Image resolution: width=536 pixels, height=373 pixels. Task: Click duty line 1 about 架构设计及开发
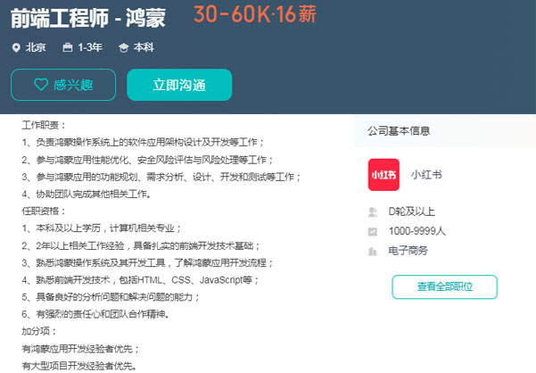coord(143,142)
